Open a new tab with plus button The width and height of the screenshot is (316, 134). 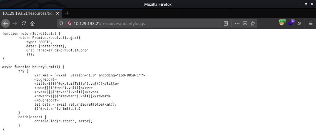click(x=67, y=13)
